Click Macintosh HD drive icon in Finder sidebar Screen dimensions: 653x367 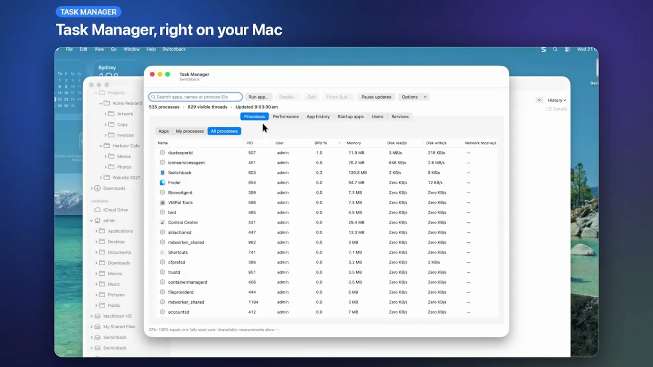[x=98, y=316]
